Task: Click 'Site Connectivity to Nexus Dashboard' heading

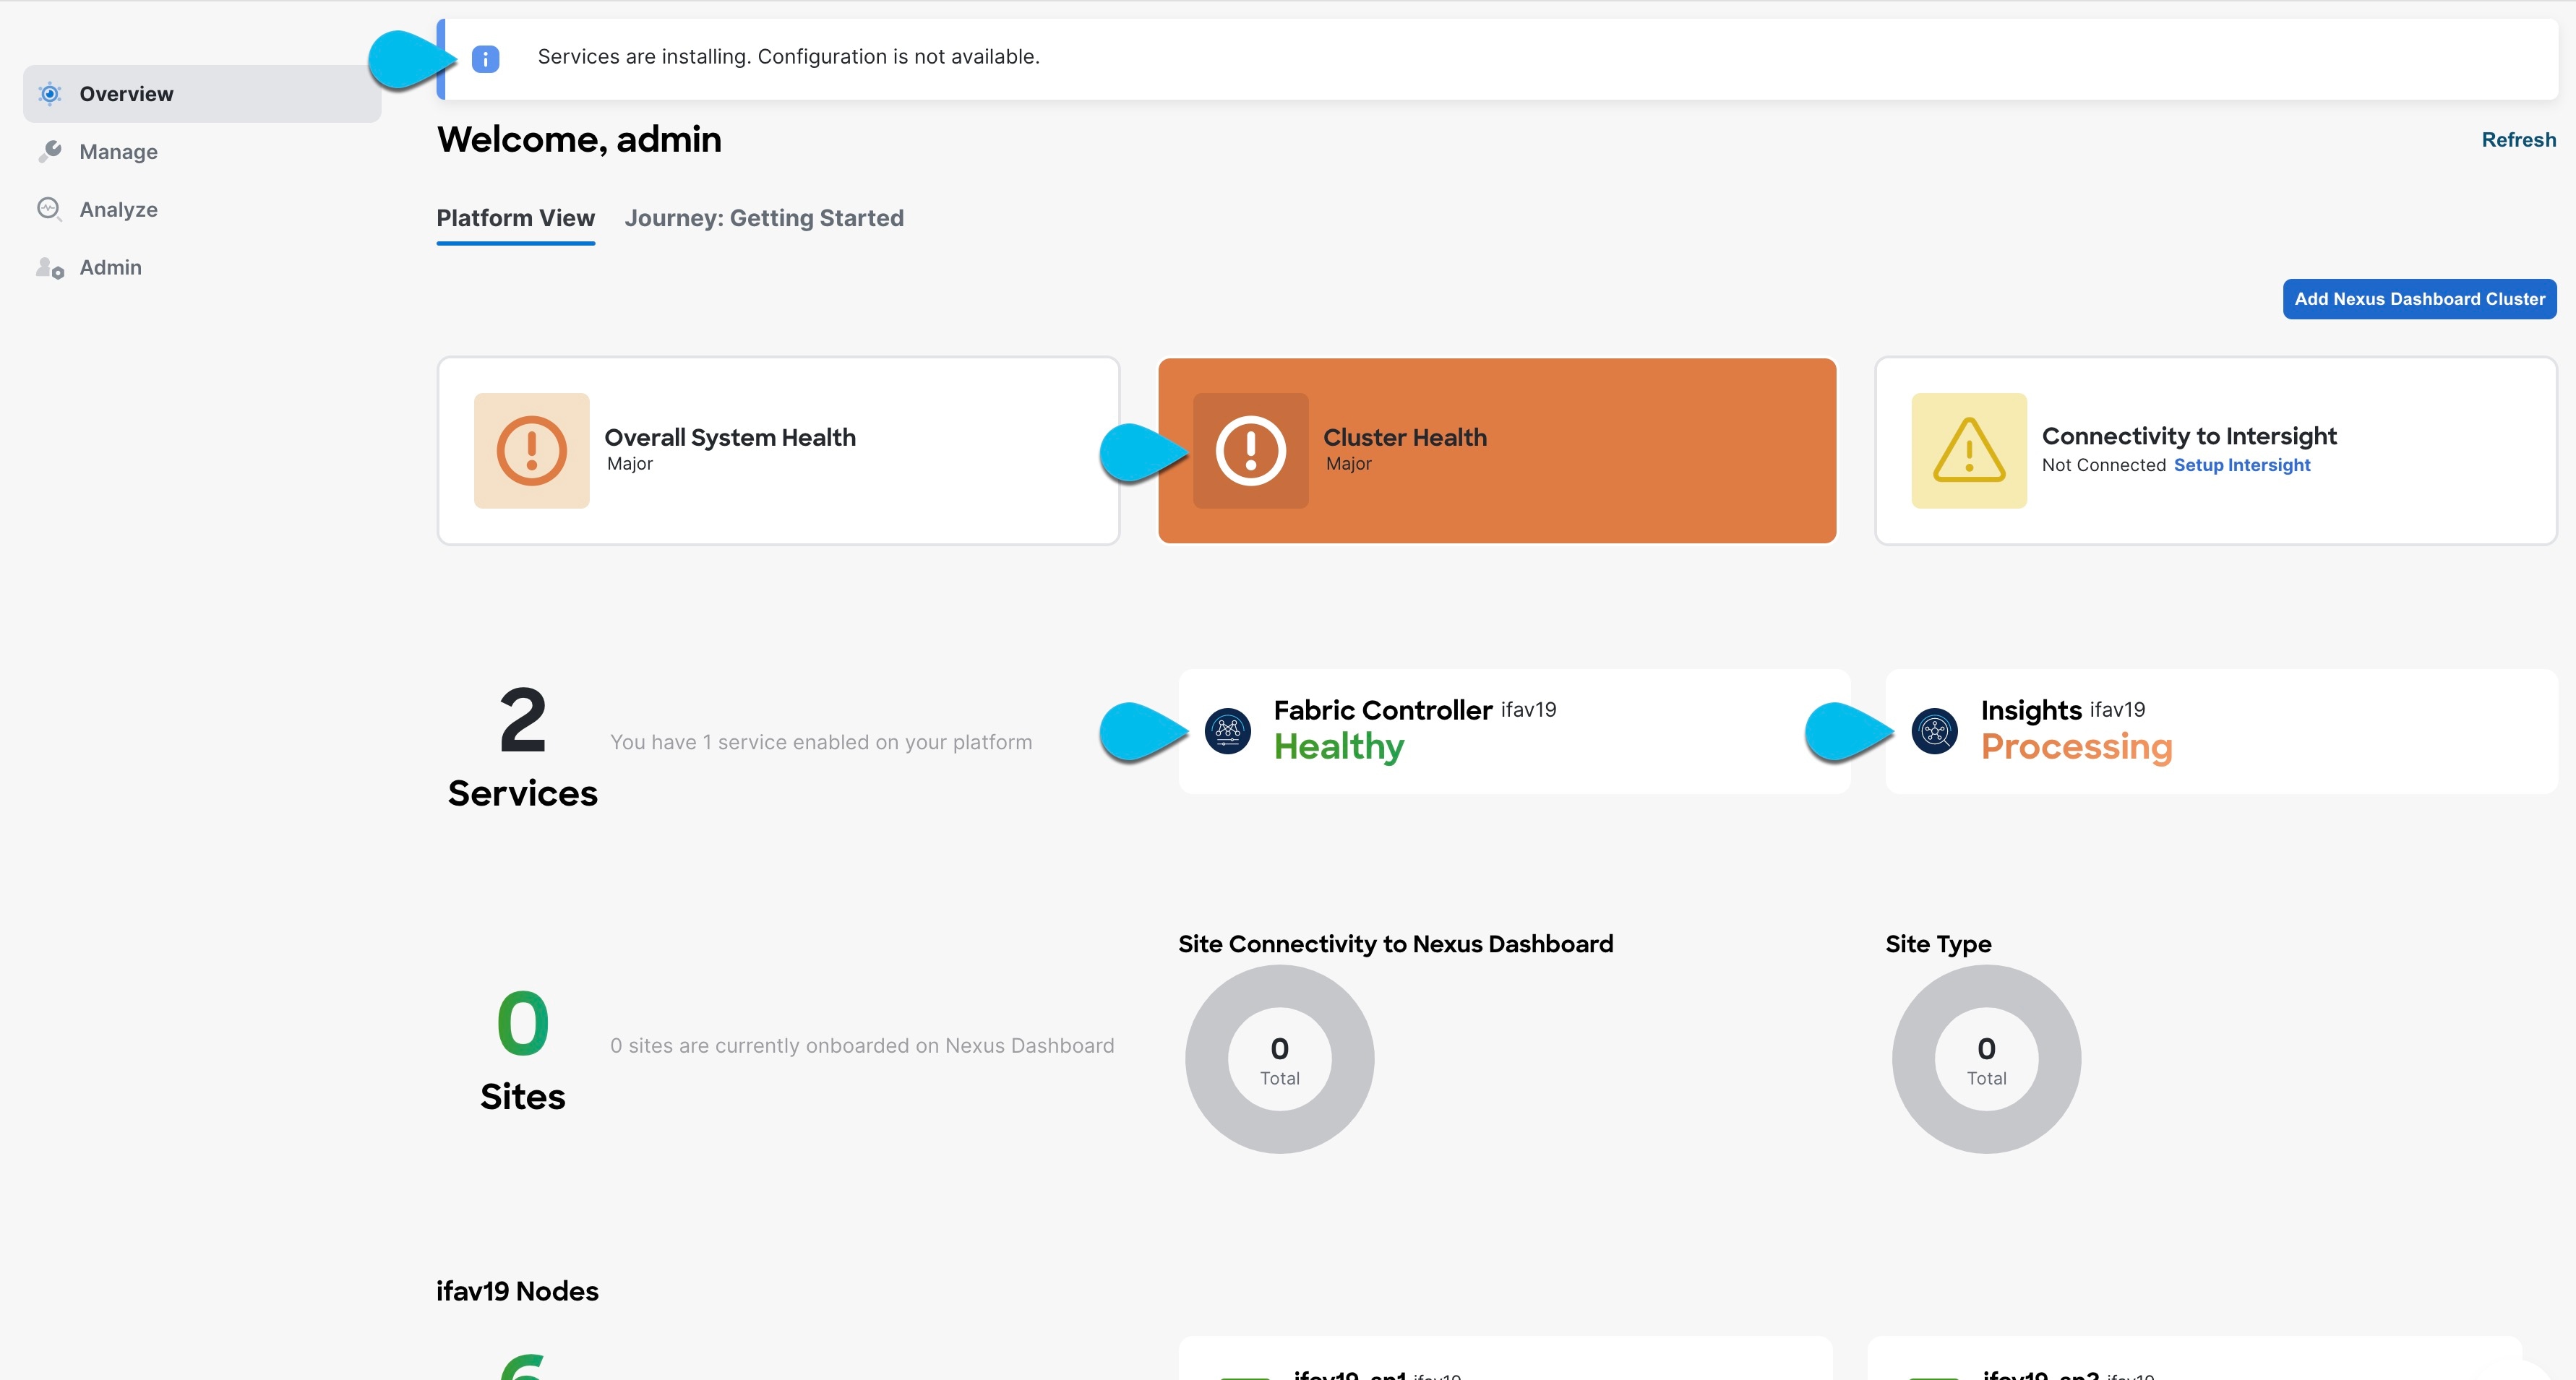Action: [1395, 944]
